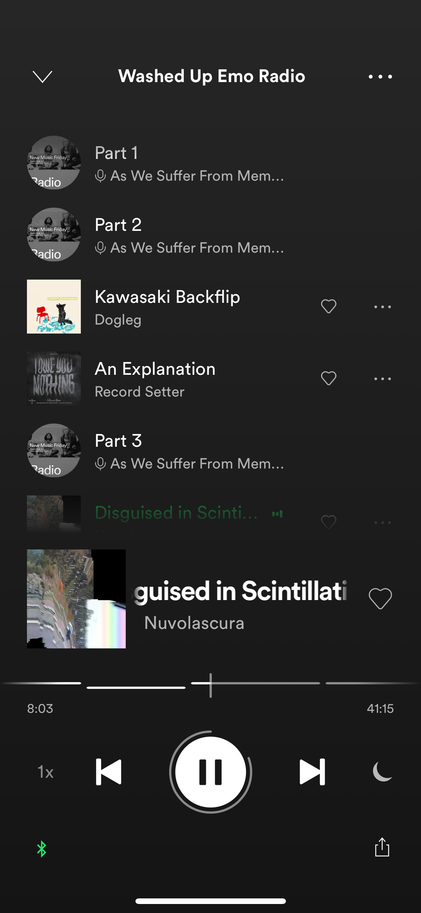The height and width of the screenshot is (913, 421).
Task: Pause playback with the center button
Action: [211, 772]
